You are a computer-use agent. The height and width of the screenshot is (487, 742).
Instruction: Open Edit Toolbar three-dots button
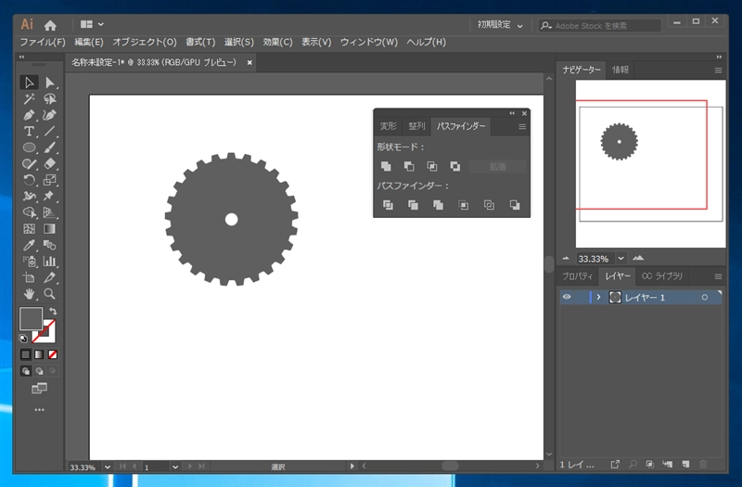(x=39, y=410)
